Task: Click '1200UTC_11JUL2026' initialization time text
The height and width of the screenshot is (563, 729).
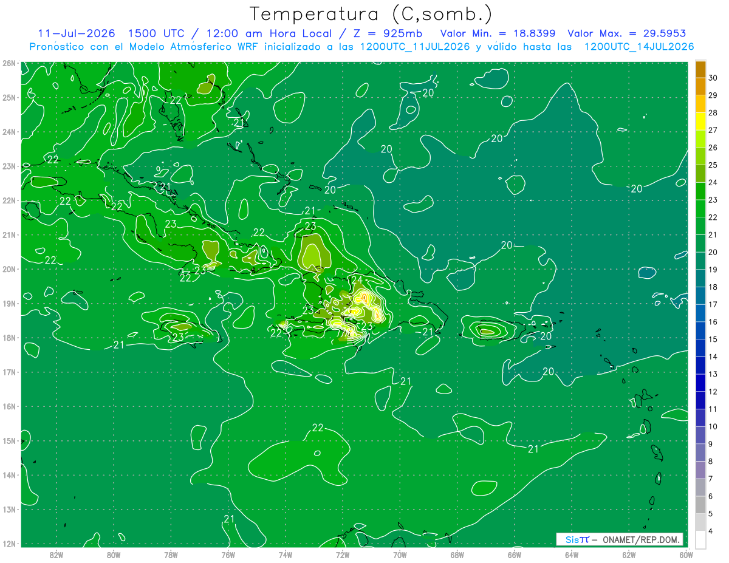Action: click(x=415, y=47)
